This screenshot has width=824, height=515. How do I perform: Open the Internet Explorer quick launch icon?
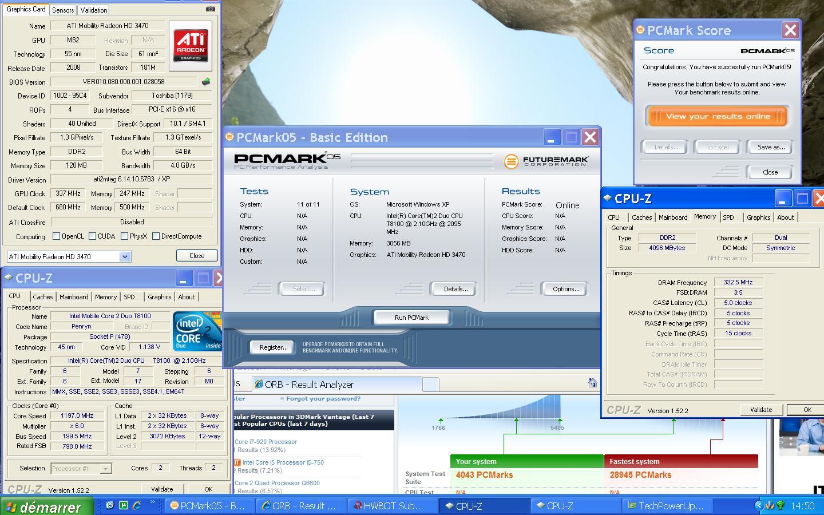click(137, 505)
